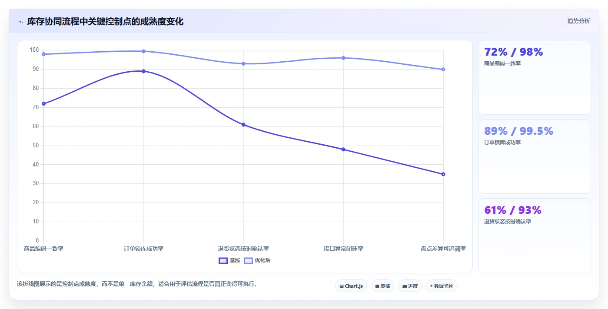Click the 基线 data point for 订单锁库成功率
The height and width of the screenshot is (309, 608).
(x=143, y=71)
